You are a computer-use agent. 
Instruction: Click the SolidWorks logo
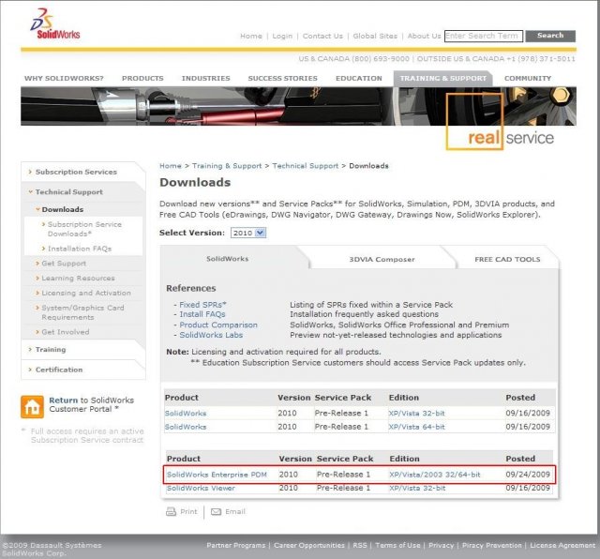[55, 24]
